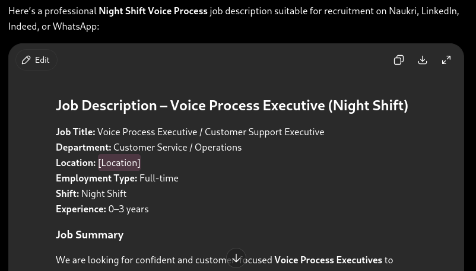
Task: Click the Shift label text
Action: [68, 194]
